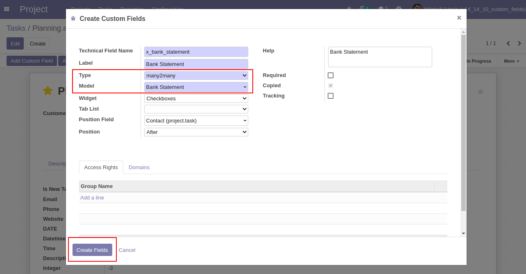Open the Model dropdown showing Bank Statement

(196, 87)
